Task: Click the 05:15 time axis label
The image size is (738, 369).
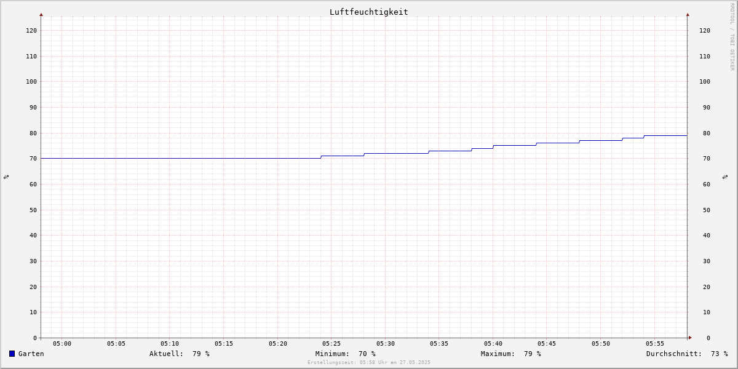Action: click(224, 344)
